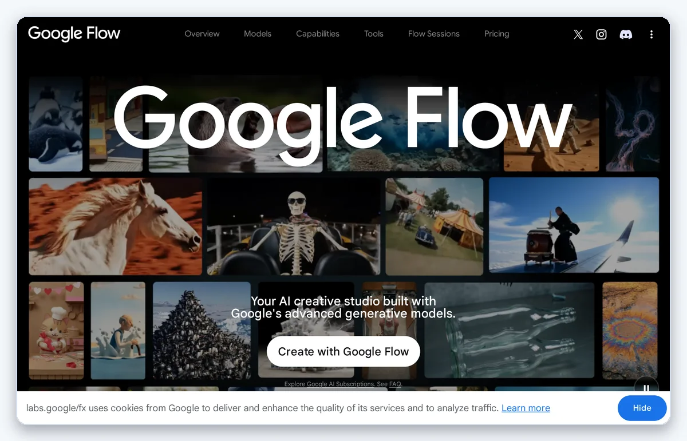This screenshot has height=441, width=687.
Task: Select the astronaut on sand thumbnail
Action: click(x=551, y=124)
